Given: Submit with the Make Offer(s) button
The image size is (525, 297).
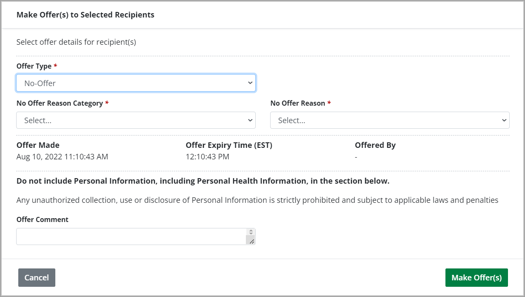Looking at the screenshot, I should (476, 277).
